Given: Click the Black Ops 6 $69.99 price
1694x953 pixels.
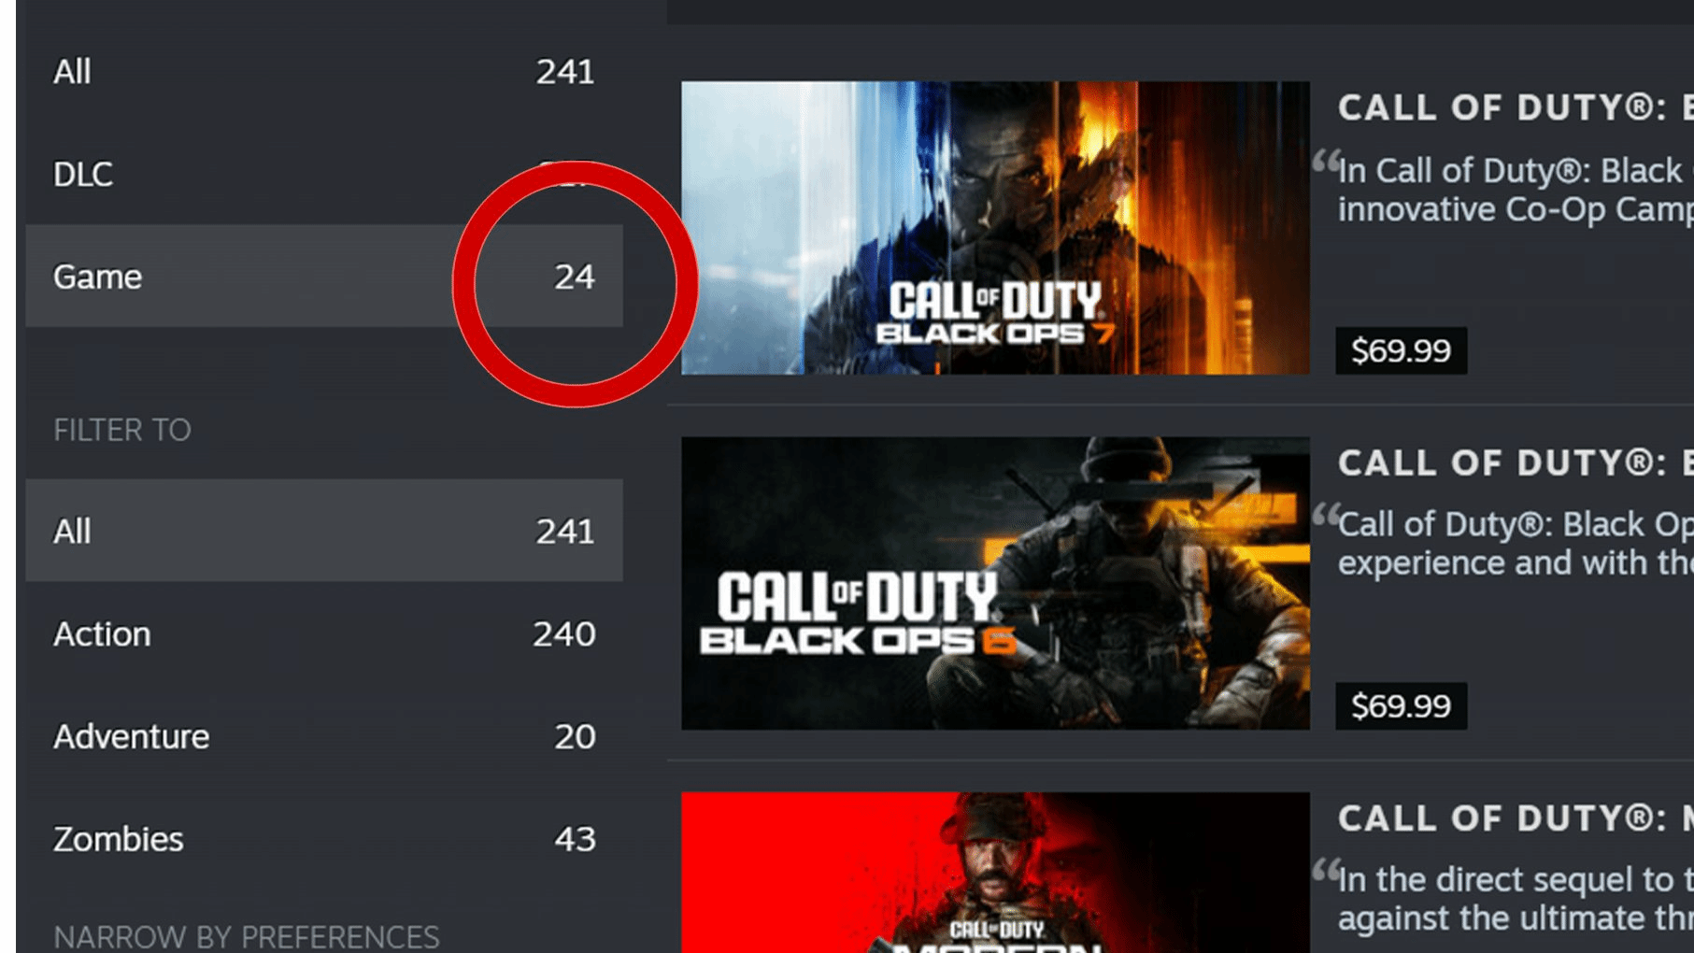Looking at the screenshot, I should click(x=1401, y=705).
